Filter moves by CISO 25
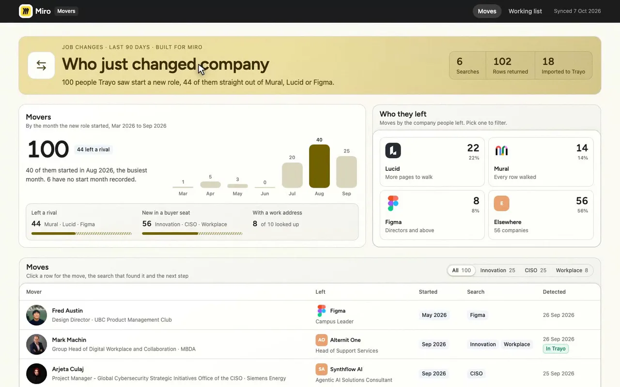 pos(535,270)
